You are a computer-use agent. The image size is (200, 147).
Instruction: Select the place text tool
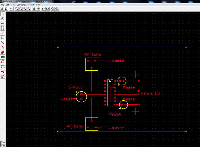pos(3,48)
